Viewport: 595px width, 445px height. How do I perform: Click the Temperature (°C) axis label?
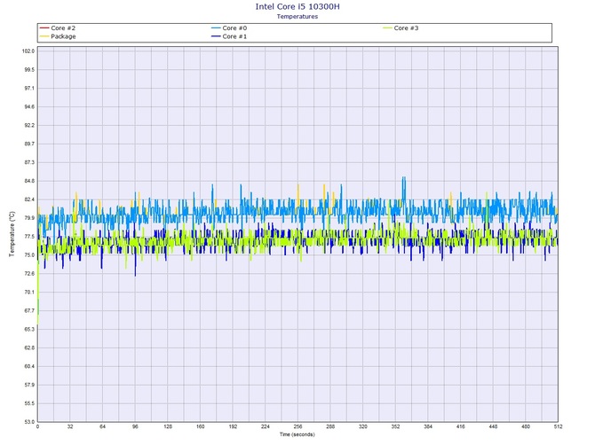12,234
